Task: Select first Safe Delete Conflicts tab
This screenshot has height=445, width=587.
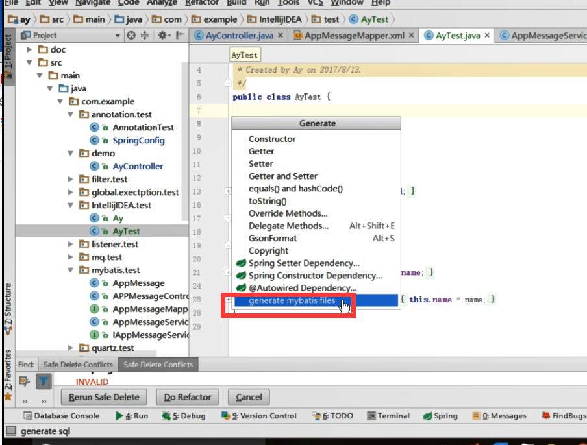Action: pos(78,365)
